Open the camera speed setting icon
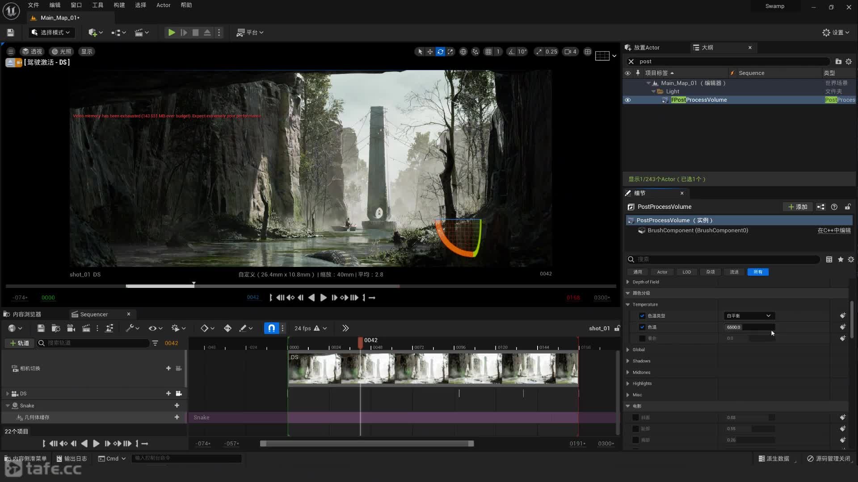The height and width of the screenshot is (482, 858). [570, 52]
